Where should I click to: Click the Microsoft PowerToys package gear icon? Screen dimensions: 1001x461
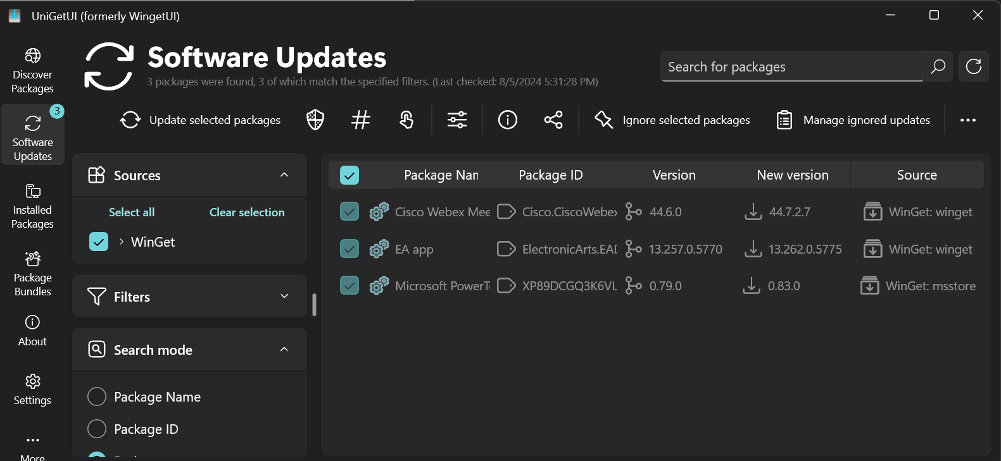pyautogui.click(x=379, y=285)
